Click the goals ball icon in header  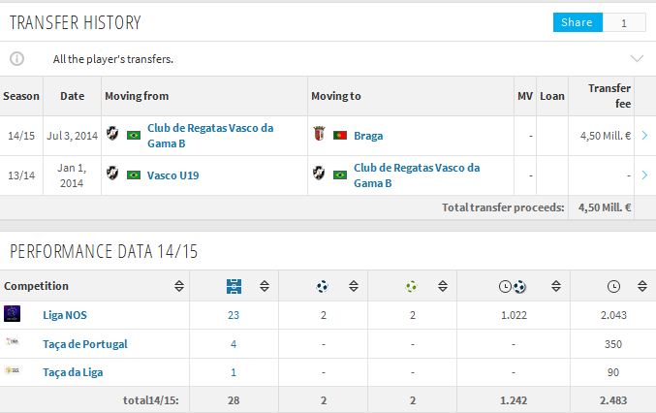[322, 286]
